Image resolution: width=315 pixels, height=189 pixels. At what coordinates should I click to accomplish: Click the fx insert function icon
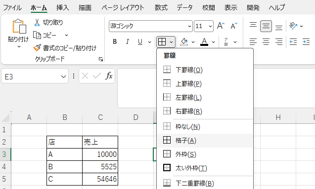(x=109, y=76)
